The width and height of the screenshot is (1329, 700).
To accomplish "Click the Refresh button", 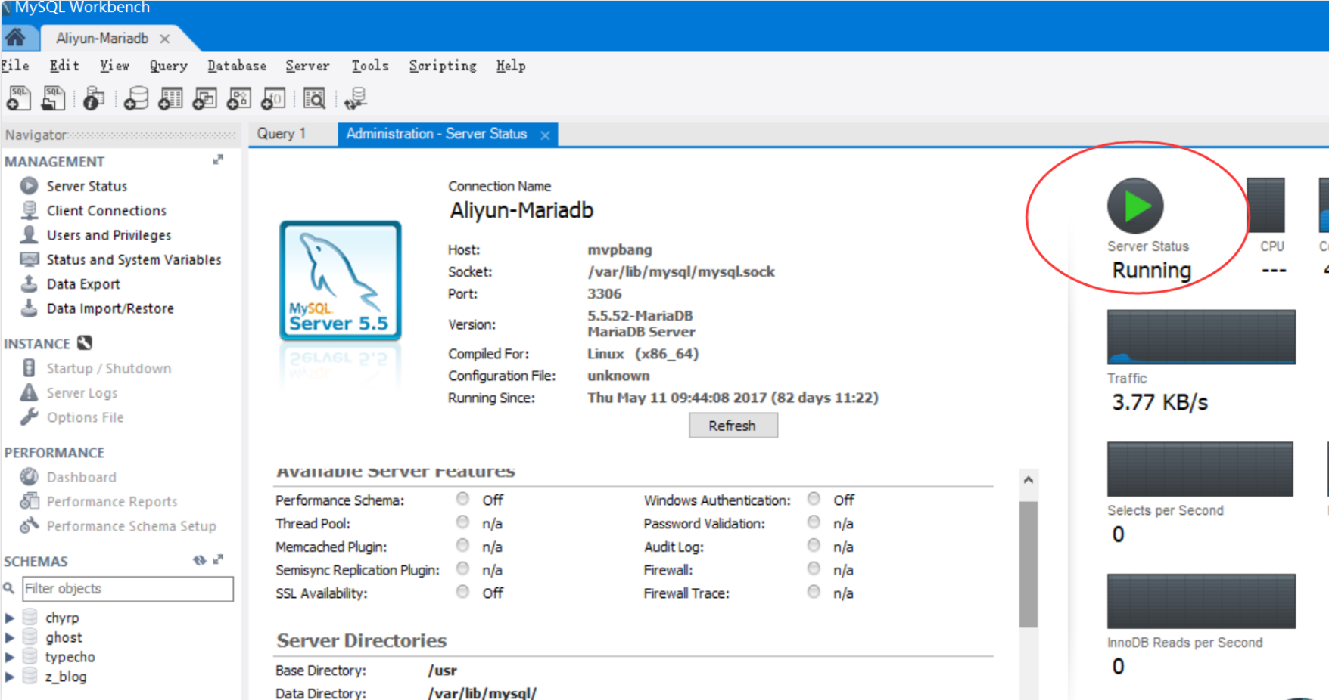I will tap(733, 426).
